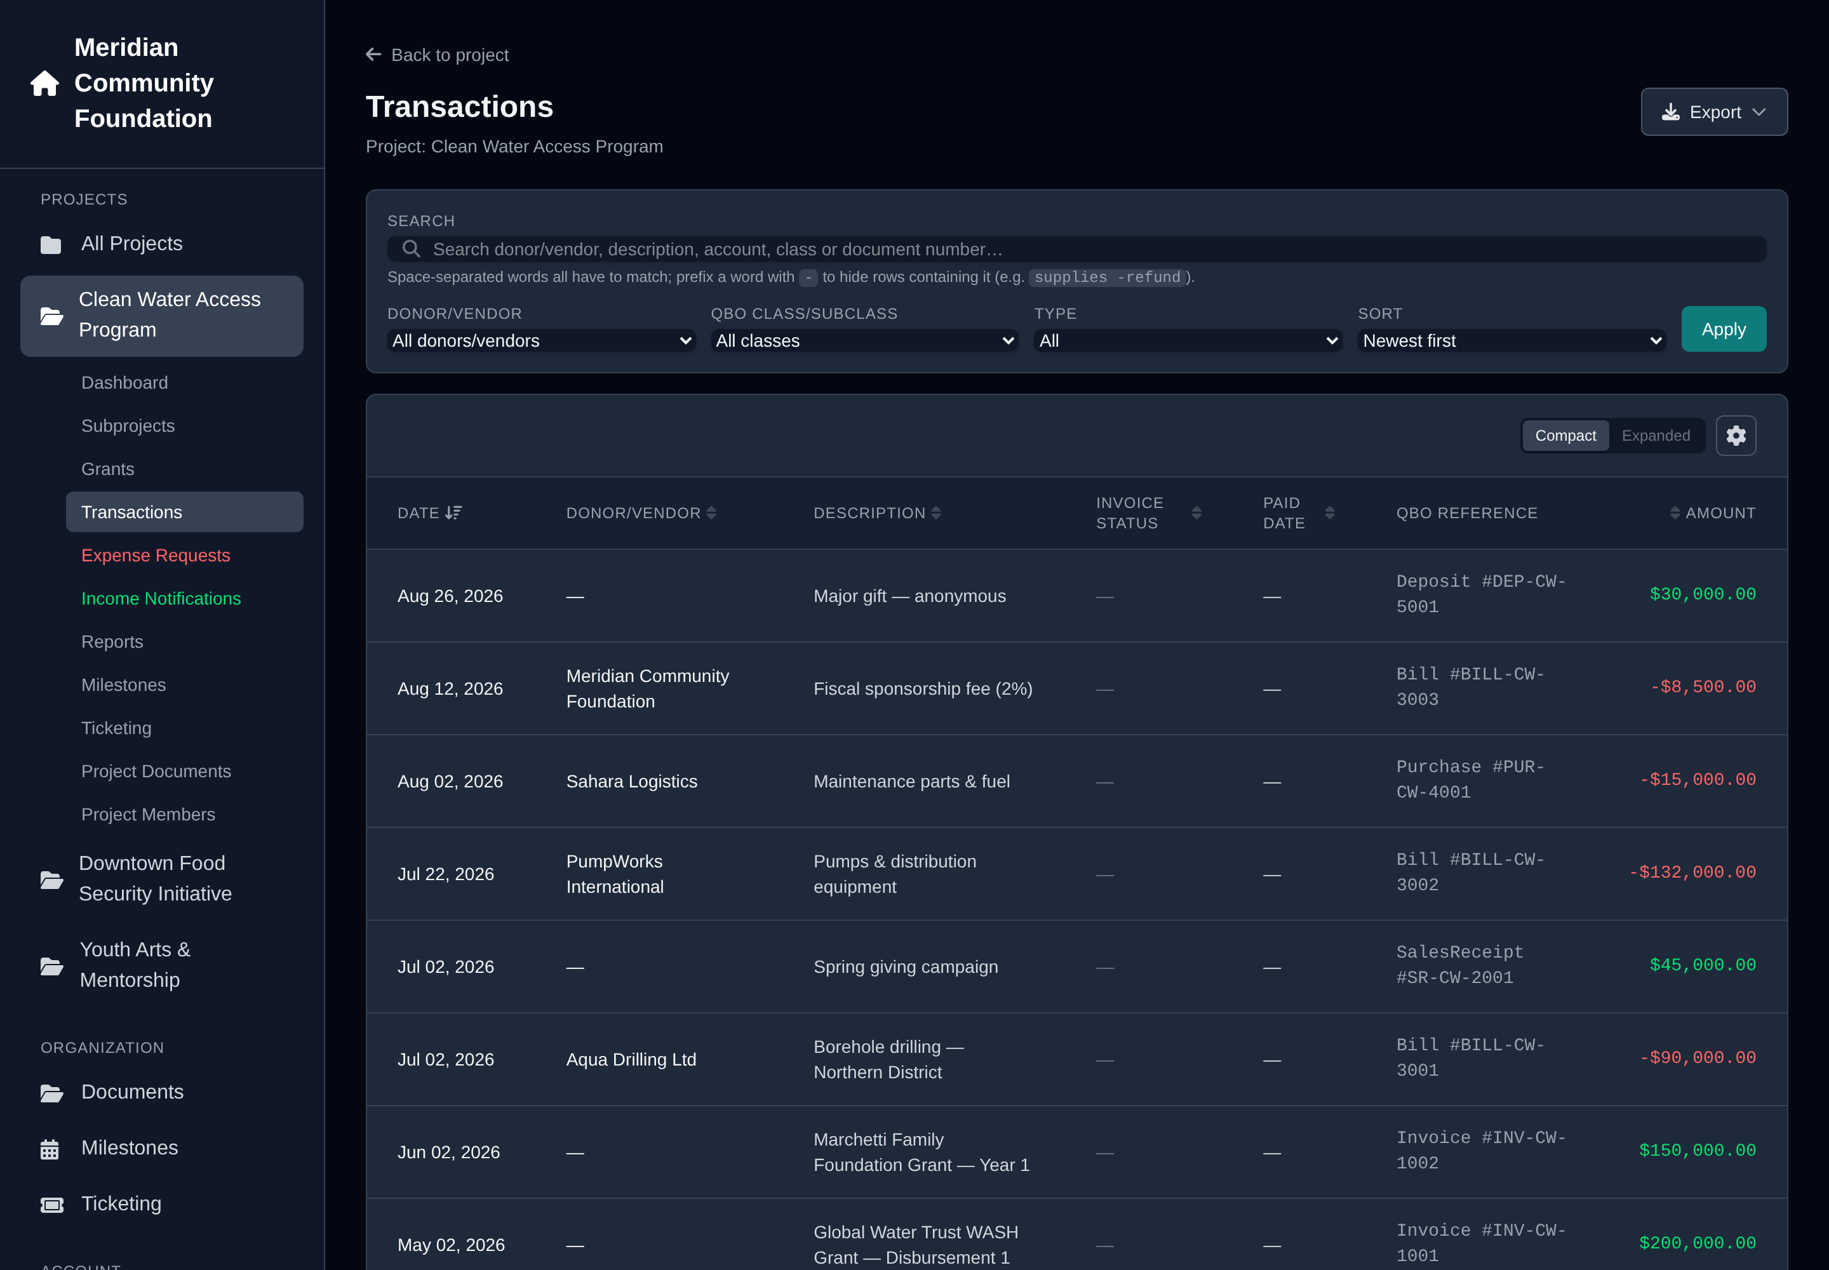Open the QBO Class/Subclass dropdown
Image resolution: width=1829 pixels, height=1270 pixels.
(x=864, y=340)
